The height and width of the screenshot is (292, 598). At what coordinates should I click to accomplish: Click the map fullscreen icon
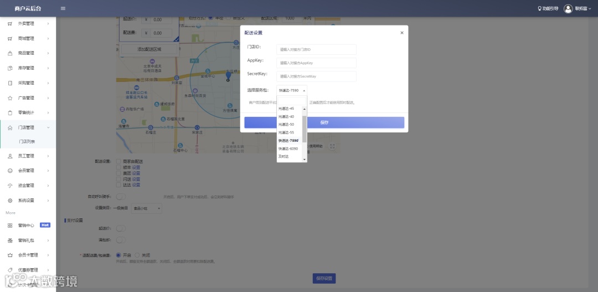tap(332, 146)
